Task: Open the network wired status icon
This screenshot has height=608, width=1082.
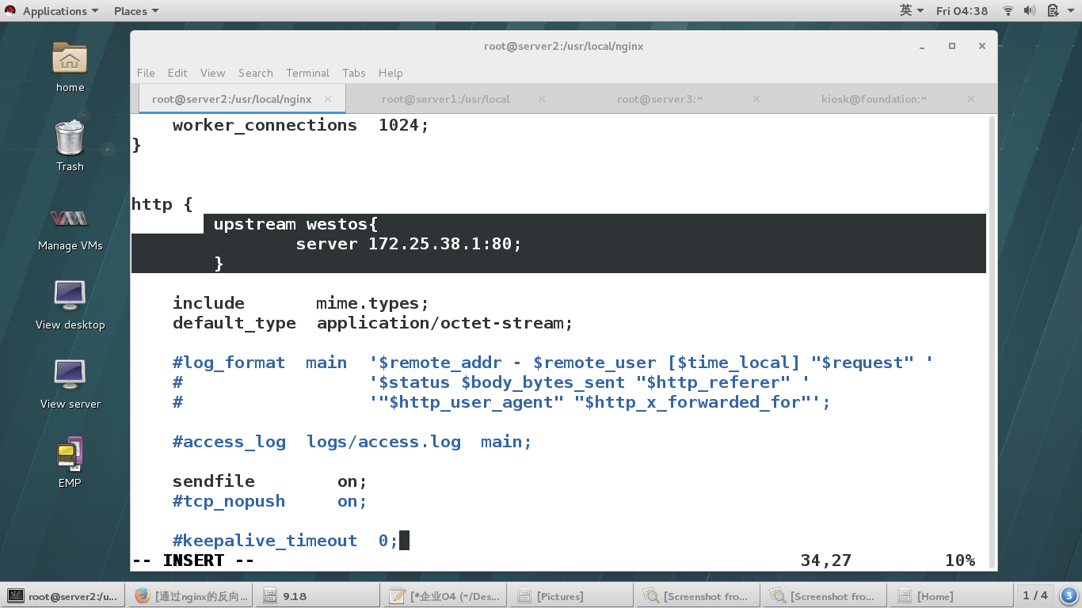Action: tap(1008, 11)
